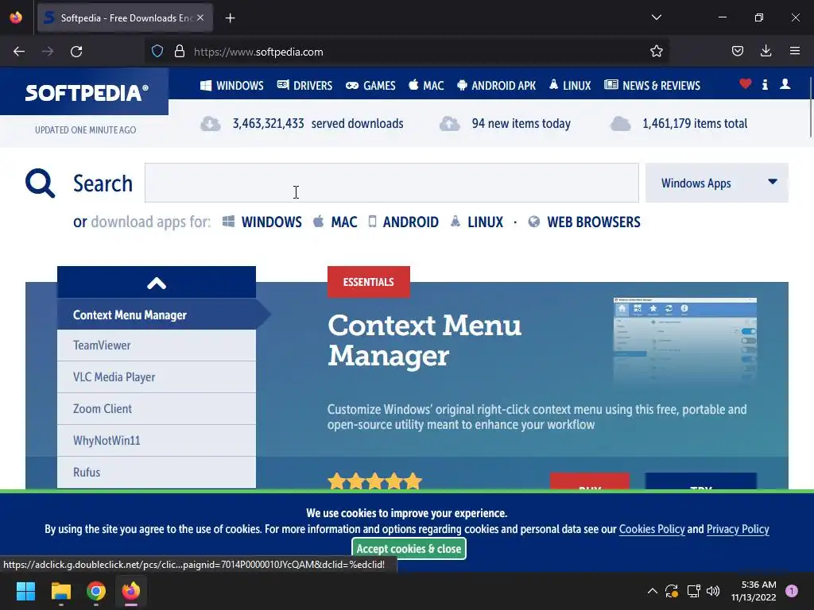Click the network display tray icon

[693, 591]
